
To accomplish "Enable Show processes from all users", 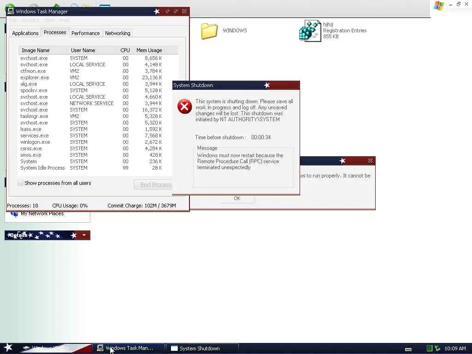I will tap(20, 183).
